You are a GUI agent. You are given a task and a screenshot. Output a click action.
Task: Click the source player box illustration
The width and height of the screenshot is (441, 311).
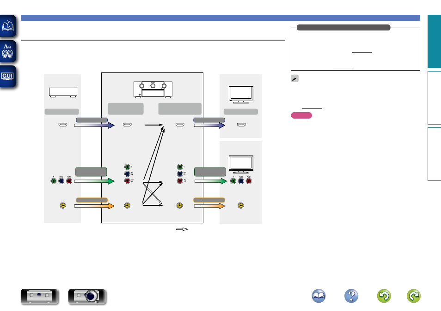tap(63, 92)
